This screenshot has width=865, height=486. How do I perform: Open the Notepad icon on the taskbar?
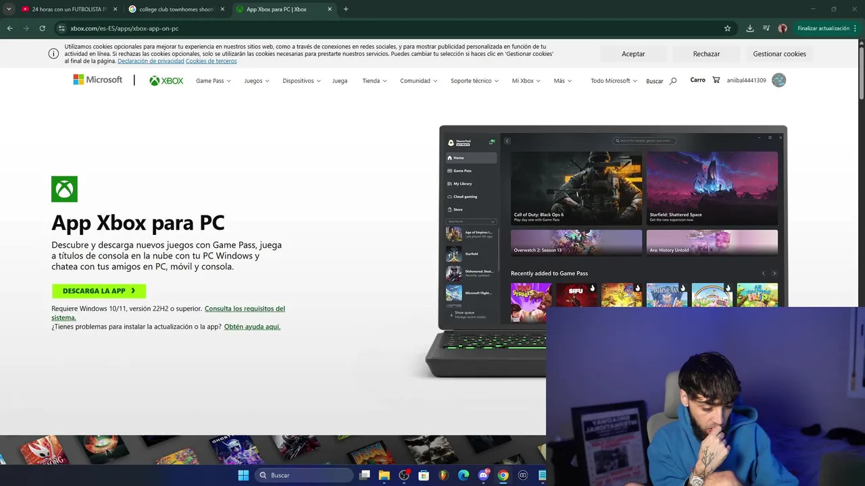(542, 475)
